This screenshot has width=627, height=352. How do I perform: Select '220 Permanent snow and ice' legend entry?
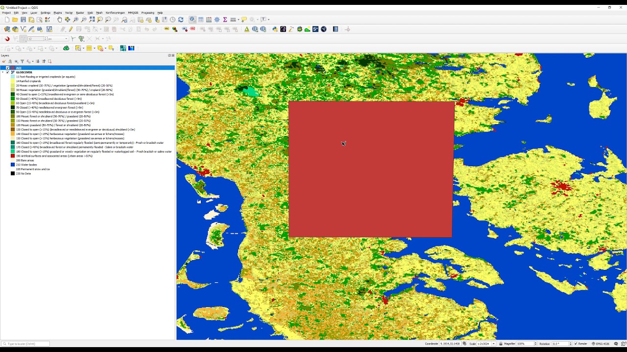pos(33,169)
